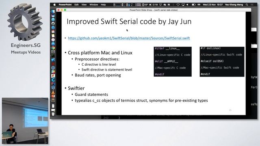
Task: Open the black Terminal icon in the Dock
Action: (53, 56)
